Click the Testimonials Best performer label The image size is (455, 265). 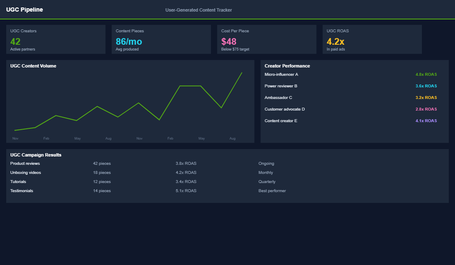click(x=272, y=191)
